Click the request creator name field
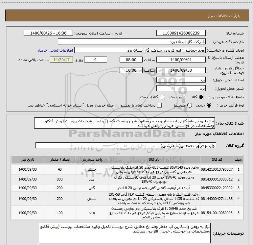Viewport: 253px width, 245px height. (x=140, y=50)
